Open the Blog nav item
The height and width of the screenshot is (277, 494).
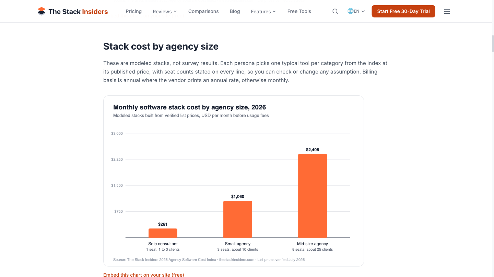pyautogui.click(x=235, y=11)
